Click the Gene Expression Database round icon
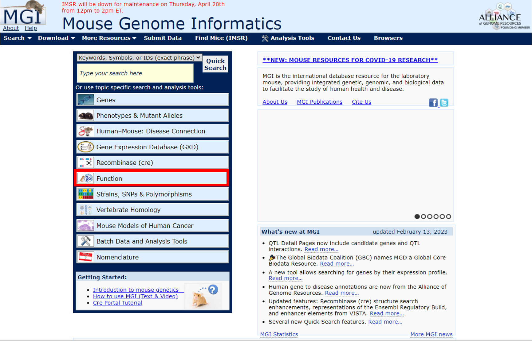The height and width of the screenshot is (341, 532). coord(85,147)
